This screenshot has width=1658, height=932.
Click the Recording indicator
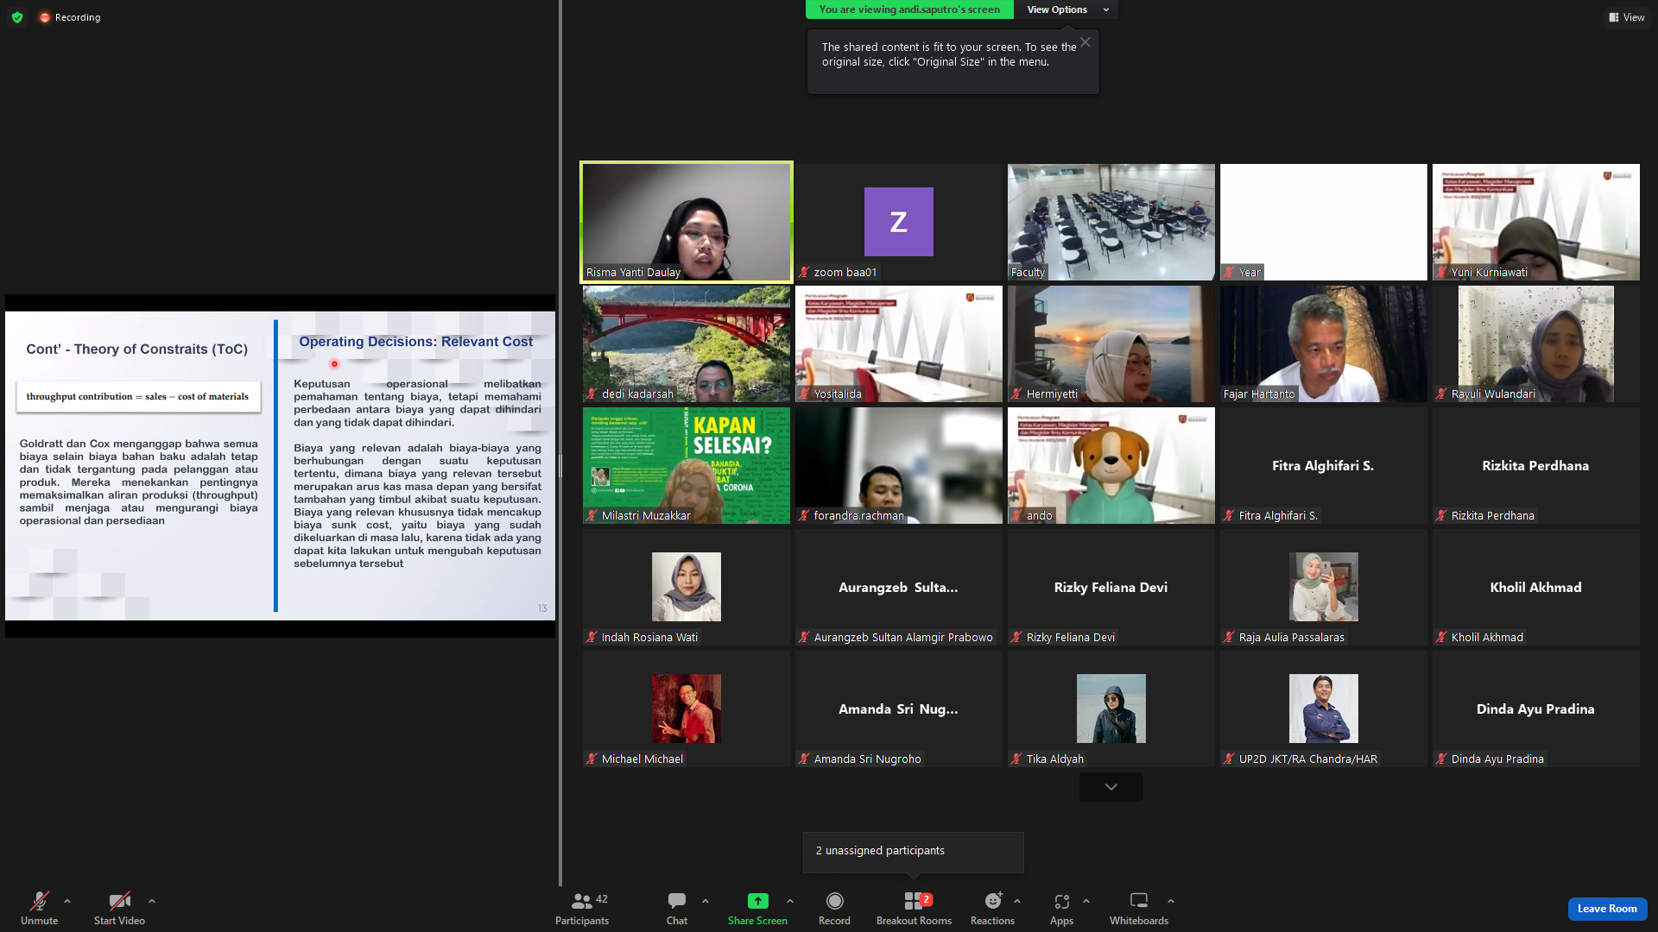click(x=70, y=17)
